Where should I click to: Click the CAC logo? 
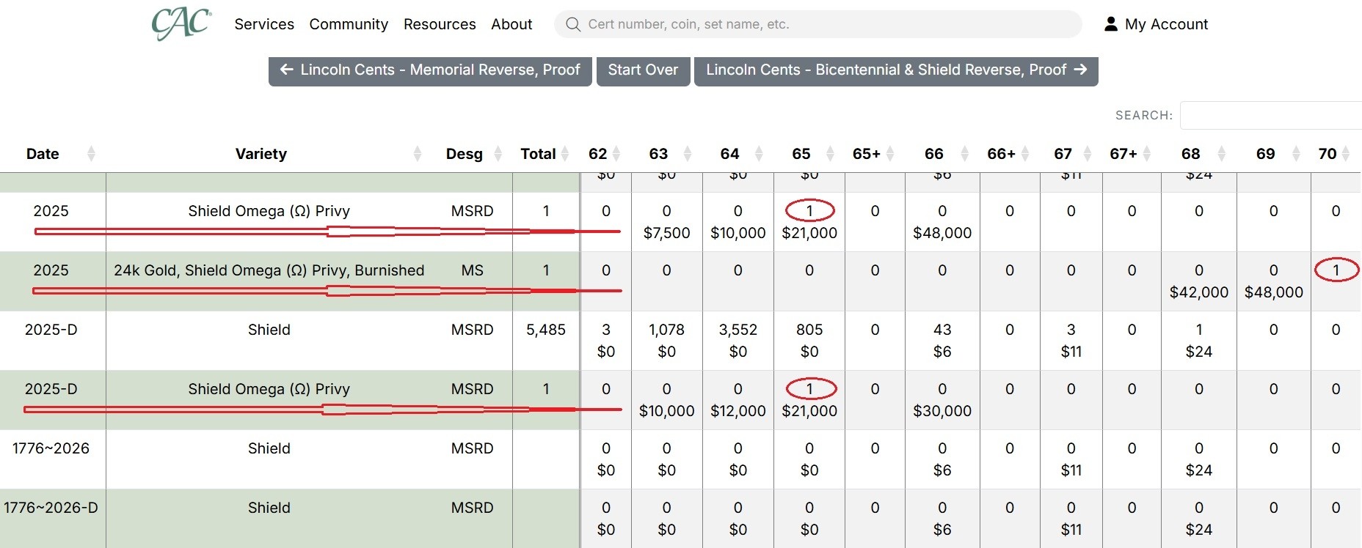tap(181, 23)
